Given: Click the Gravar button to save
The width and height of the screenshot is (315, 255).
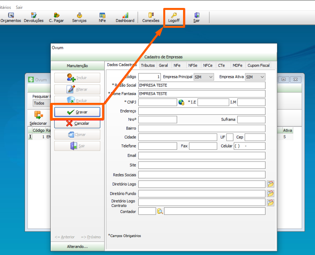Looking at the screenshot, I should pyautogui.click(x=77, y=112).
